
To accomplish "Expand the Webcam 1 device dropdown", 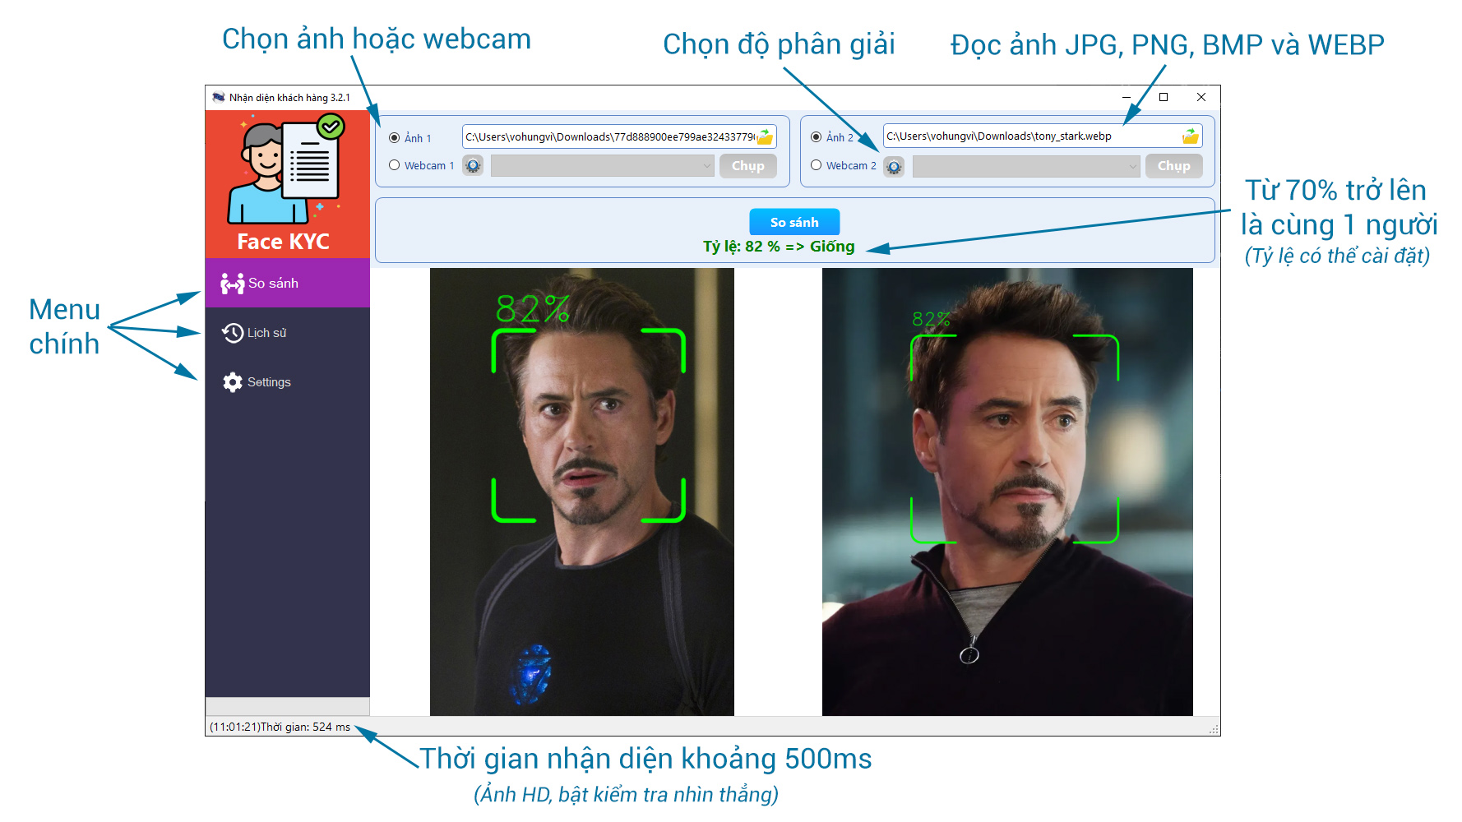I will (602, 166).
